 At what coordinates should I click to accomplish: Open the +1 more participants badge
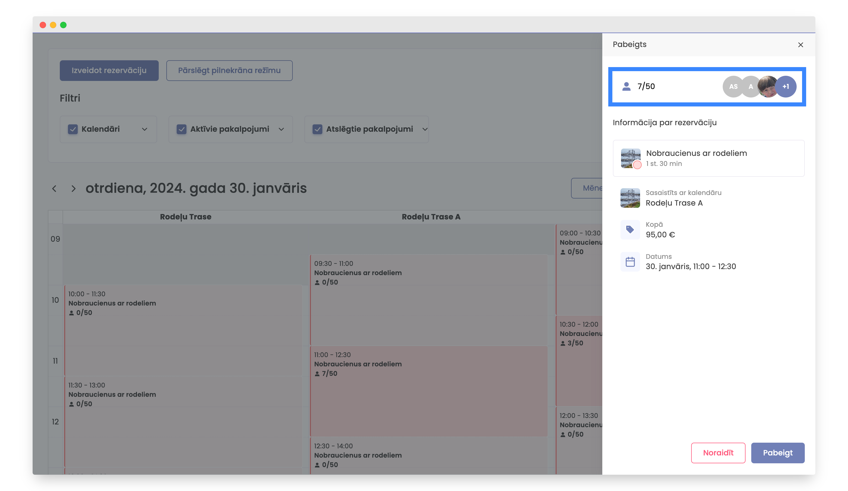(786, 86)
